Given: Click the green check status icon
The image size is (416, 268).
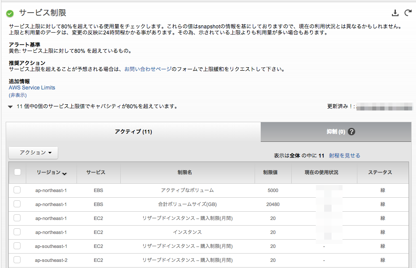Looking at the screenshot, I should click(x=10, y=14).
